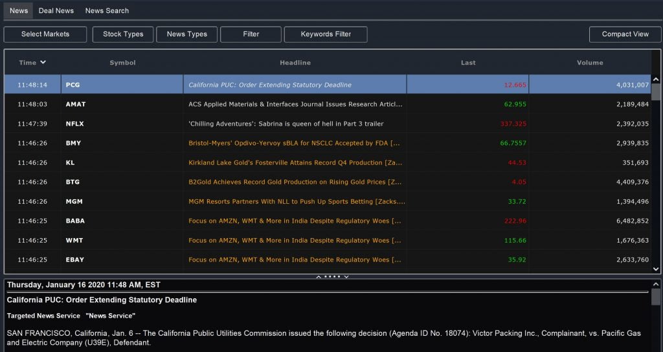Image resolution: width=663 pixels, height=352 pixels.
Task: Switch to the News tab
Action: (19, 10)
